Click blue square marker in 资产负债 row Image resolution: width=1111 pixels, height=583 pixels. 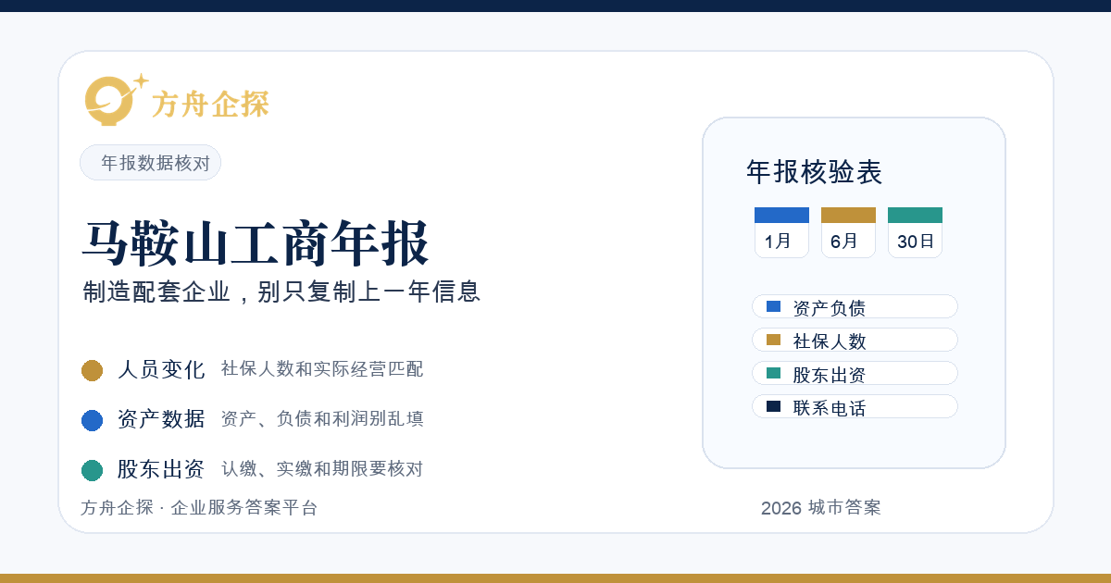coord(774,306)
